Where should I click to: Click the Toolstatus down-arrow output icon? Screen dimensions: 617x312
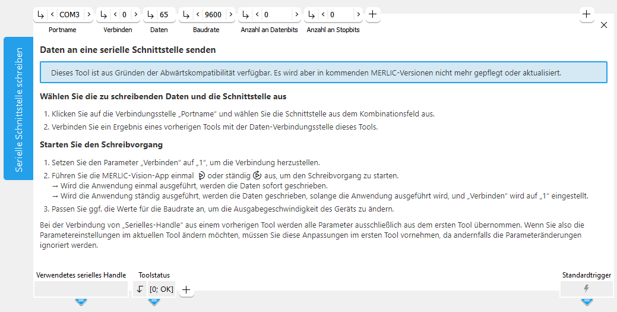pyautogui.click(x=140, y=289)
